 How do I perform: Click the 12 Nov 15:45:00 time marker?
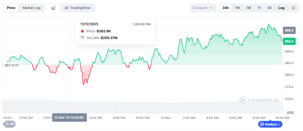69,118
